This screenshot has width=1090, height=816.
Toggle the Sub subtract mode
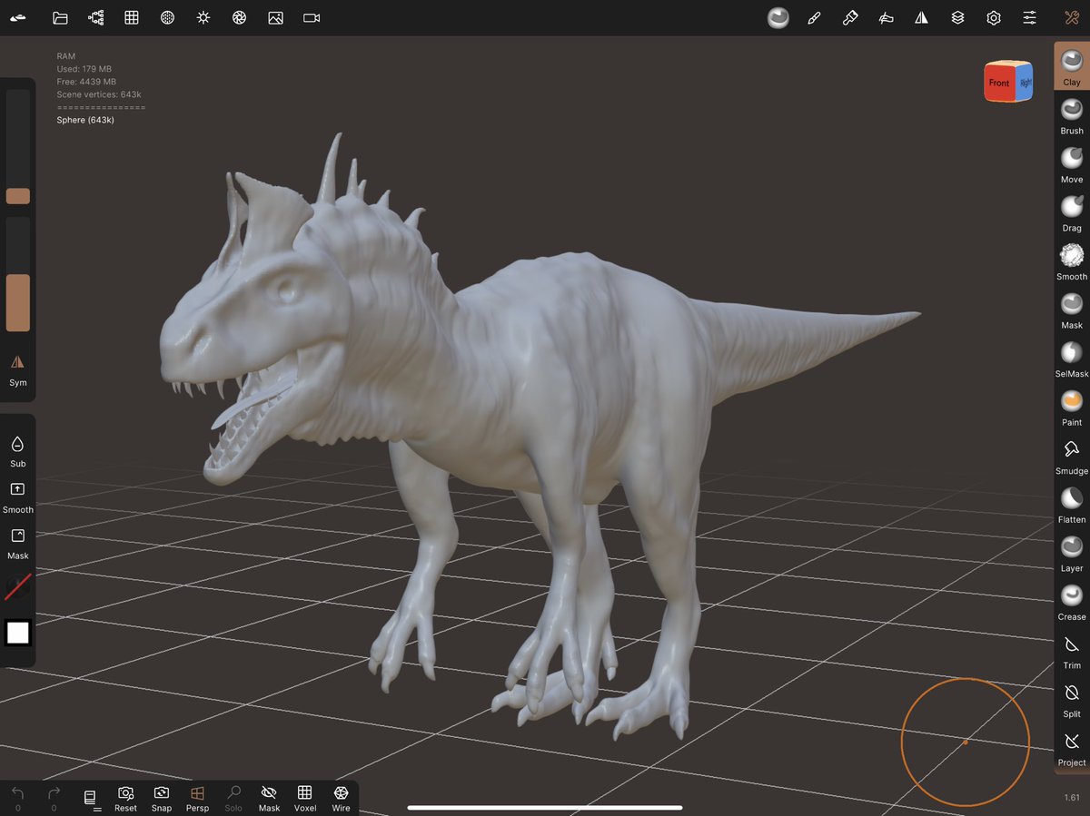(18, 451)
